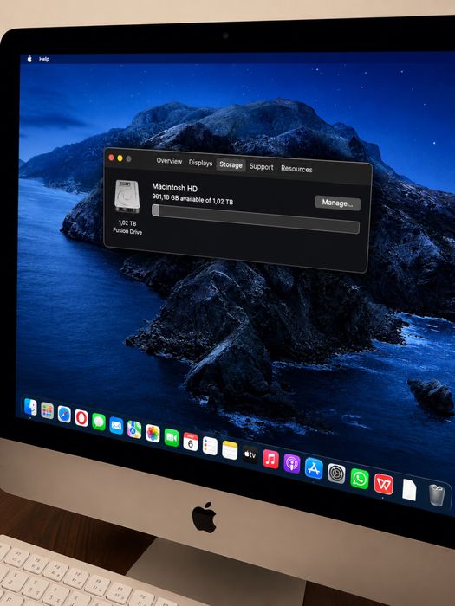This screenshot has height=606, width=455.
Task: Open the App Store
Action: coord(314,468)
